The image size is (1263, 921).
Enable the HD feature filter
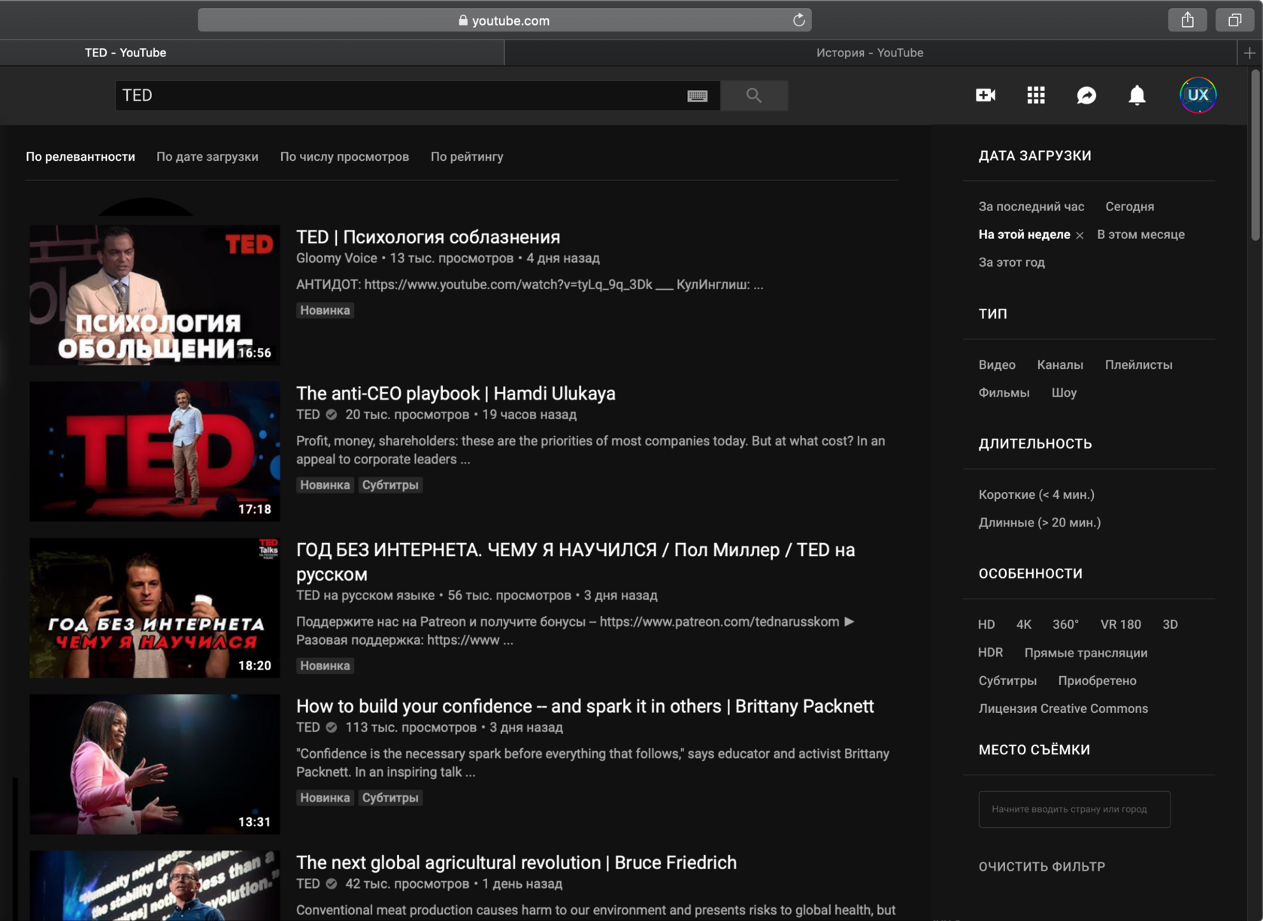(986, 624)
